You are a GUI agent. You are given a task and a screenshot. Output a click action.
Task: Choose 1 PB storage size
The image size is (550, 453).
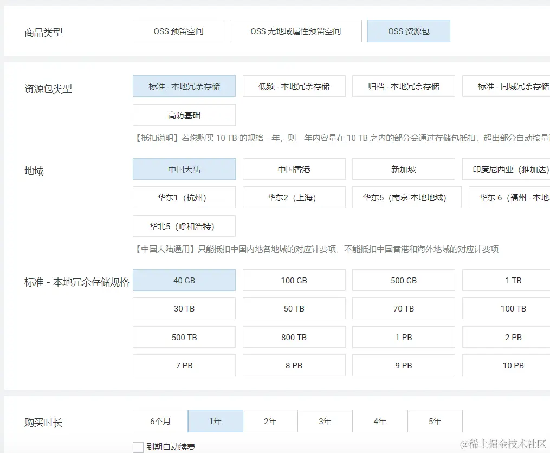point(404,337)
